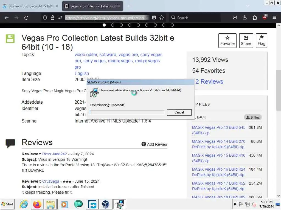281x210 pixels.
Task: Open the 2 Reviews link
Action: click(x=209, y=81)
